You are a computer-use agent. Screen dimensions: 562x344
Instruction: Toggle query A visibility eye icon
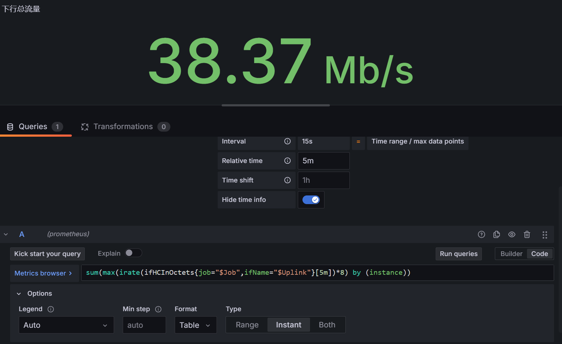point(512,234)
